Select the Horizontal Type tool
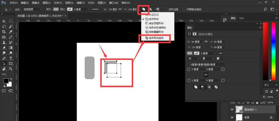 pyautogui.click(x=11, y=58)
